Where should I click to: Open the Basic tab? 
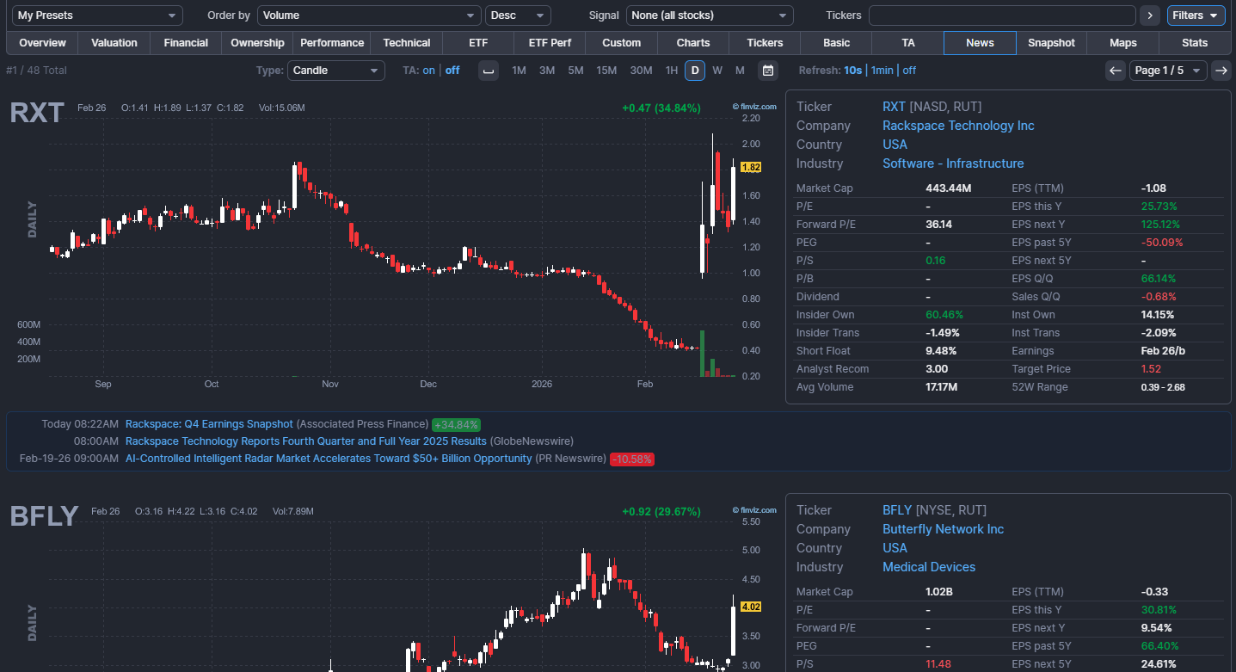(836, 43)
